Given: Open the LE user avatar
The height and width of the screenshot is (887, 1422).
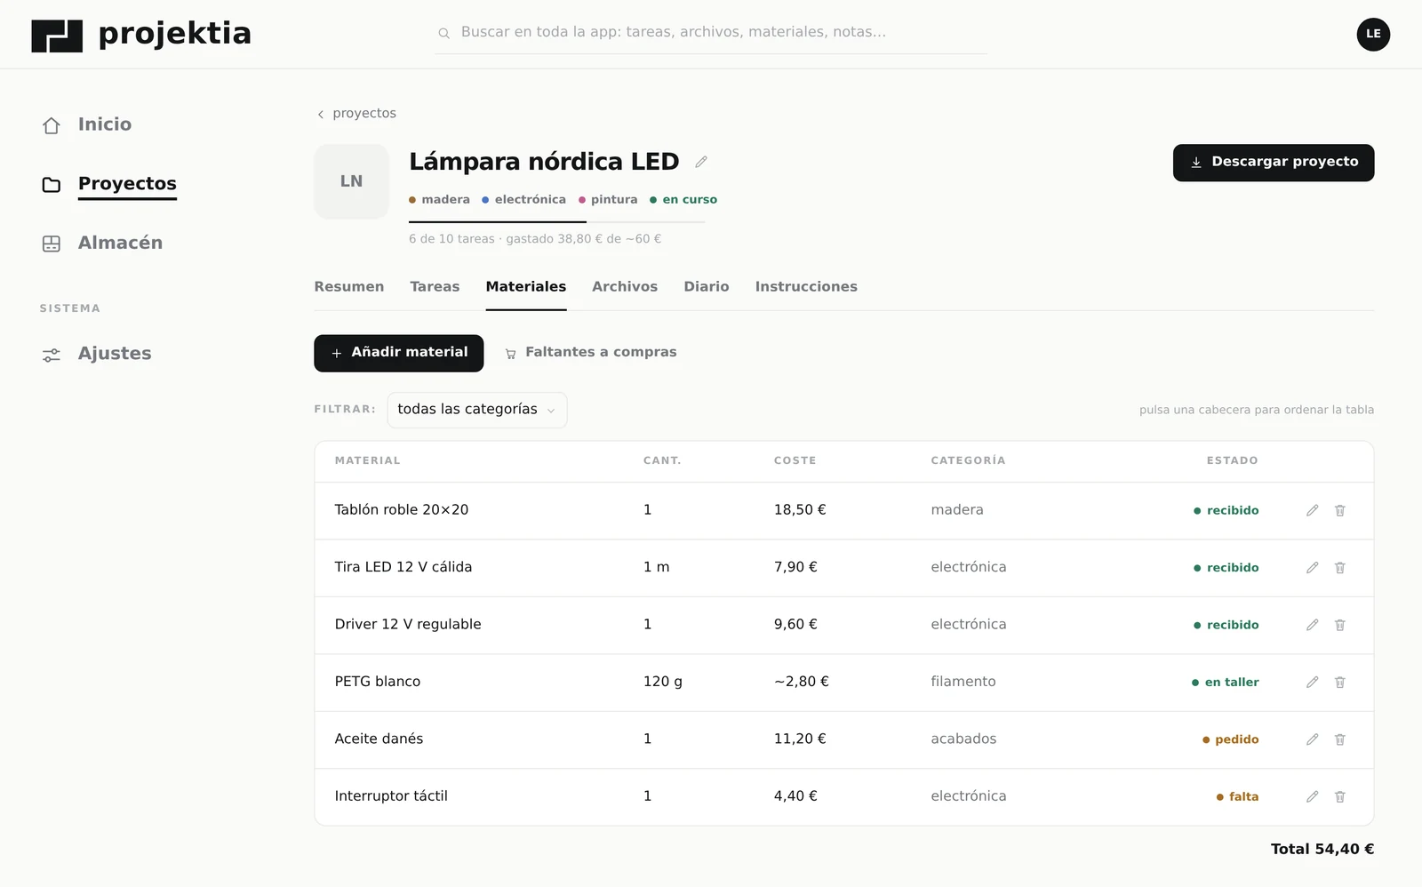Looking at the screenshot, I should pos(1373,34).
